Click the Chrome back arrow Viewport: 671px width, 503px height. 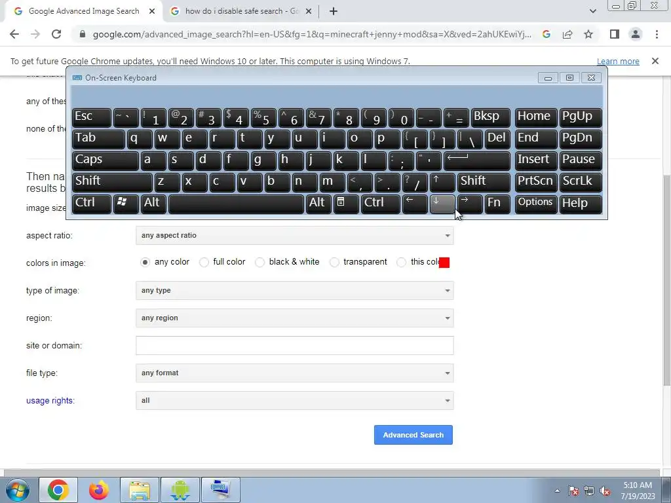coord(14,34)
